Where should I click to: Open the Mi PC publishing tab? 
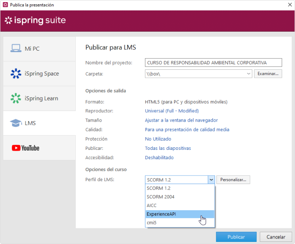[40, 49]
